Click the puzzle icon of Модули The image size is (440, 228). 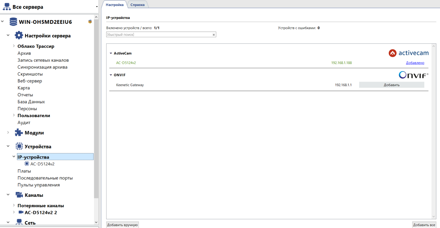(19, 133)
